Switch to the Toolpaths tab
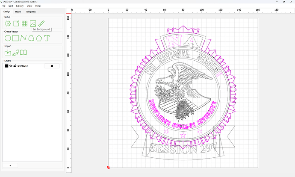The image size is (295, 177). 31,12
